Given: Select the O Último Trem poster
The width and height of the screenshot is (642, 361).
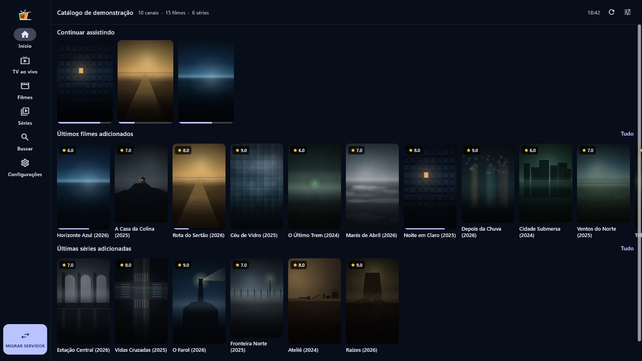Looking at the screenshot, I should tap(315, 187).
